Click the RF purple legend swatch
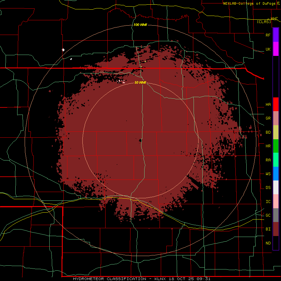This screenshot has height=281, width=281. [276, 35]
